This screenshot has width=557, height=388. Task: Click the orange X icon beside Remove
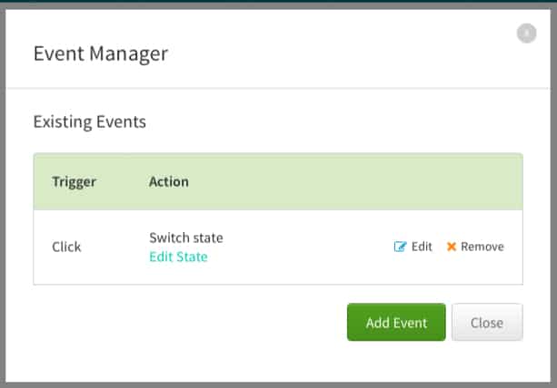click(x=452, y=247)
